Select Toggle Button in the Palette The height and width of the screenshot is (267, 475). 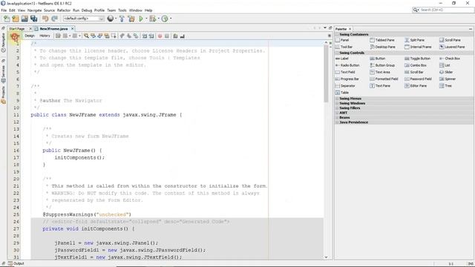[417, 59]
